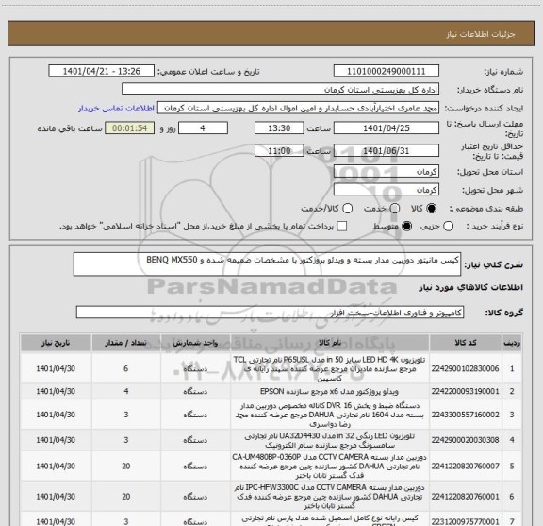The height and width of the screenshot is (526, 543).
Task: Select the خدمت radio option
Action: 395,209
